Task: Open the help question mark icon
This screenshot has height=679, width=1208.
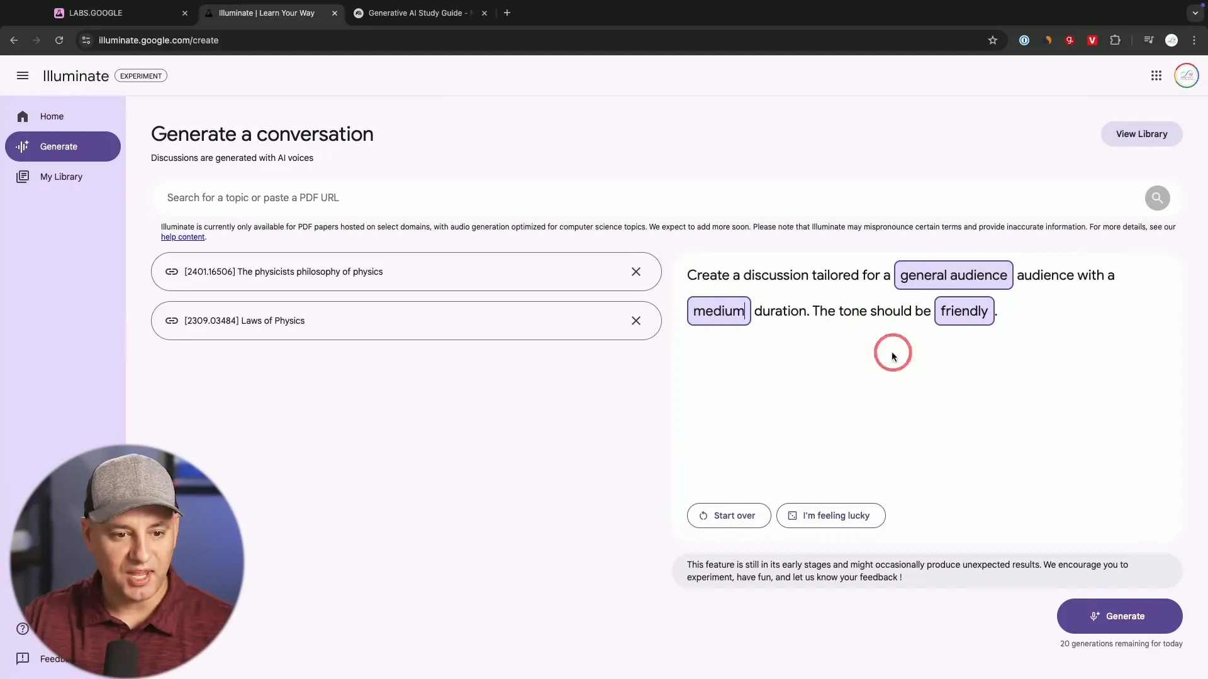Action: 23,629
